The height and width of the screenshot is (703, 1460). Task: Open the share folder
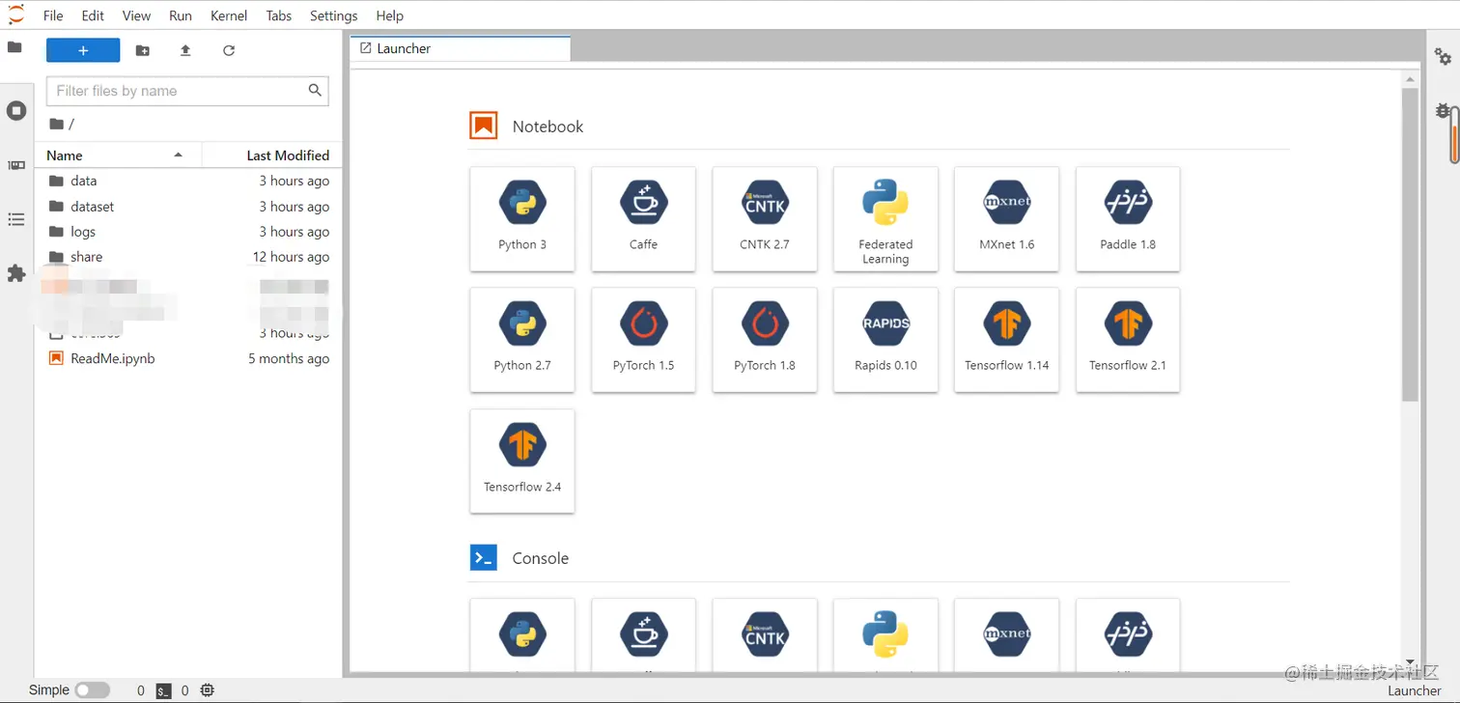188,257
